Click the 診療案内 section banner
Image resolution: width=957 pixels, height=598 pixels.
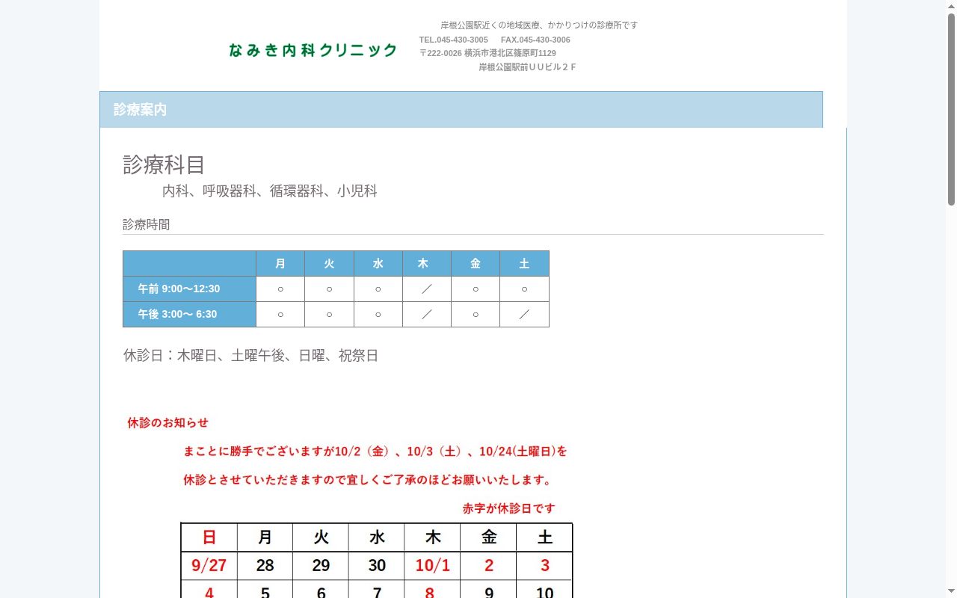(x=461, y=110)
